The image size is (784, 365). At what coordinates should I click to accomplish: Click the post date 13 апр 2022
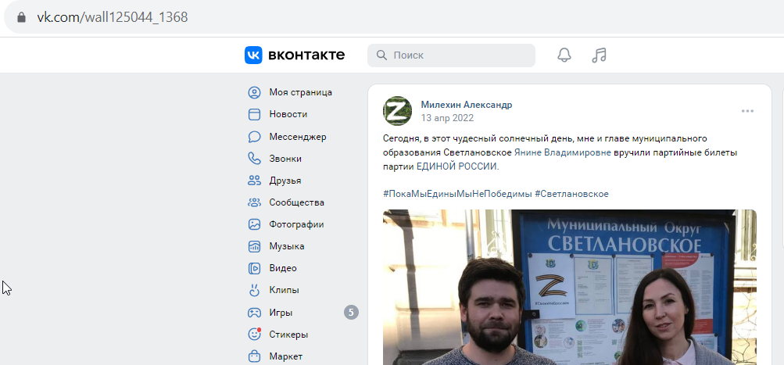[447, 118]
